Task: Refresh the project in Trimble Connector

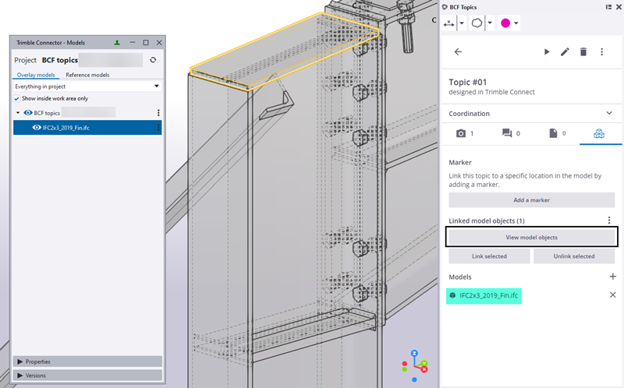Action: [x=153, y=60]
